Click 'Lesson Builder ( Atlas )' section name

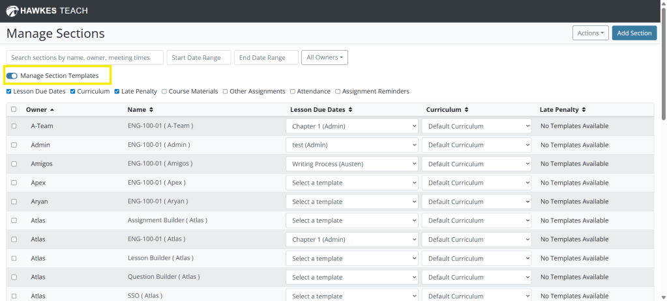tap(161, 258)
